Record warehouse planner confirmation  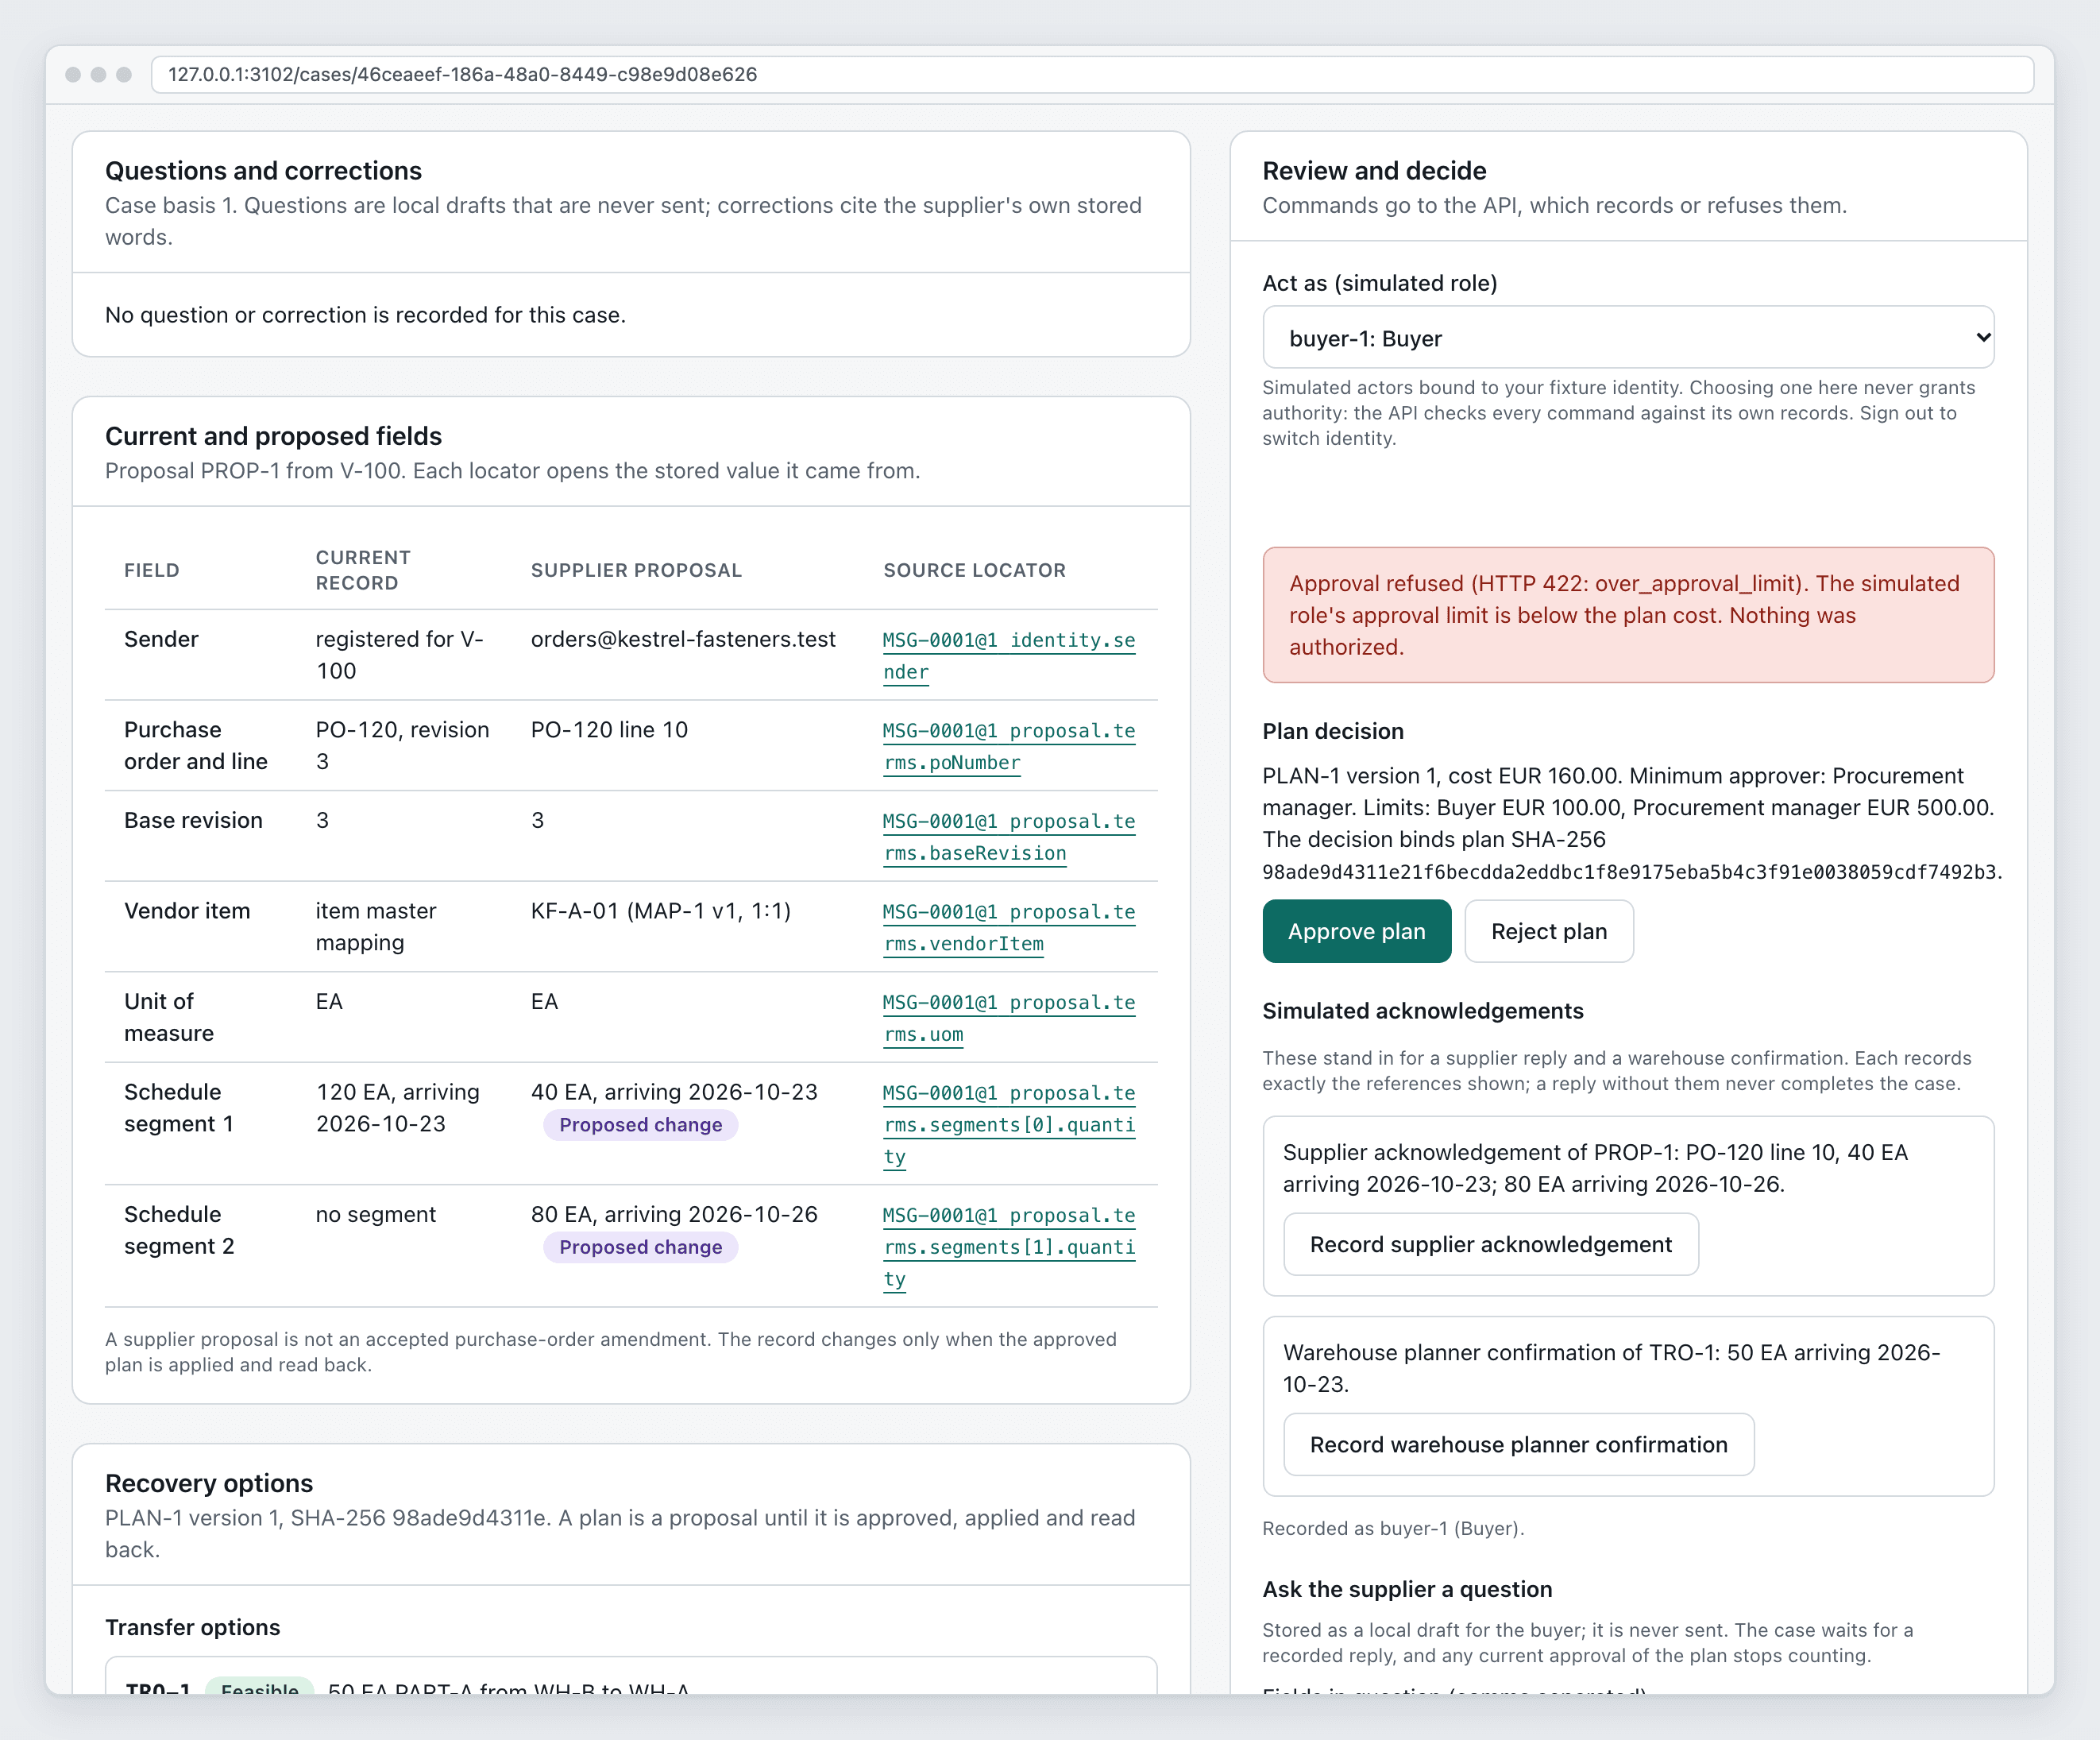tap(1518, 1444)
